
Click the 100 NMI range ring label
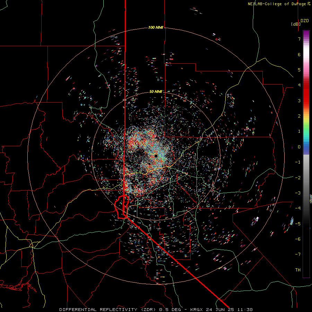point(156,27)
